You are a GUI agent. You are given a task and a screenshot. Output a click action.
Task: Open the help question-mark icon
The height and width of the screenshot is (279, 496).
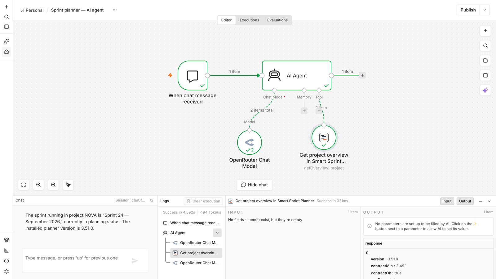pyautogui.click(x=7, y=261)
